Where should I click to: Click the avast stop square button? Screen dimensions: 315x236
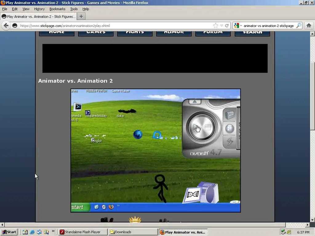click(x=208, y=128)
